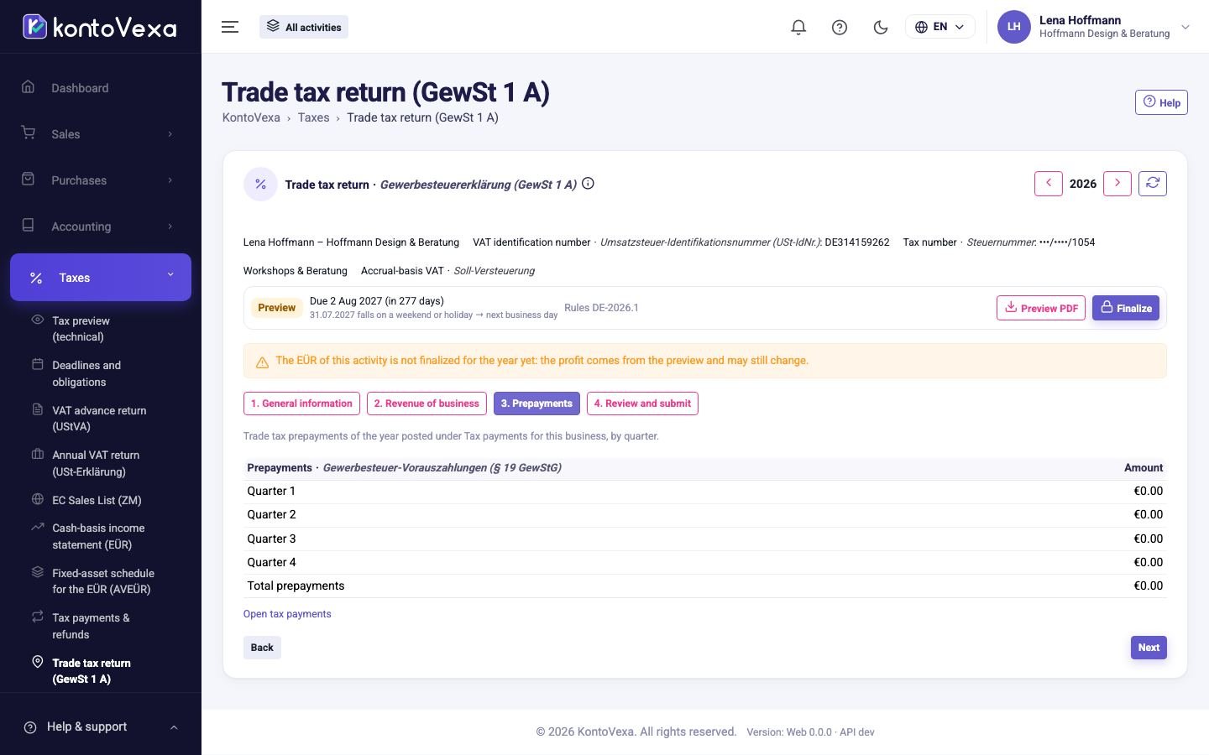Image resolution: width=1209 pixels, height=755 pixels.
Task: Click the LH avatar circle
Action: 1013,27
